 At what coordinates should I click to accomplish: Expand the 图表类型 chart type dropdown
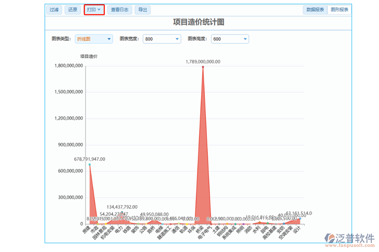(x=94, y=39)
